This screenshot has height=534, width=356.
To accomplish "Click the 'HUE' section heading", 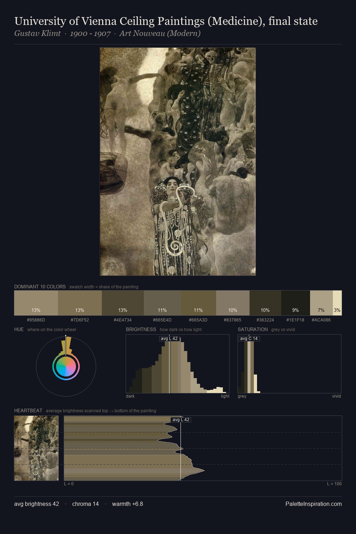I will [19, 329].
